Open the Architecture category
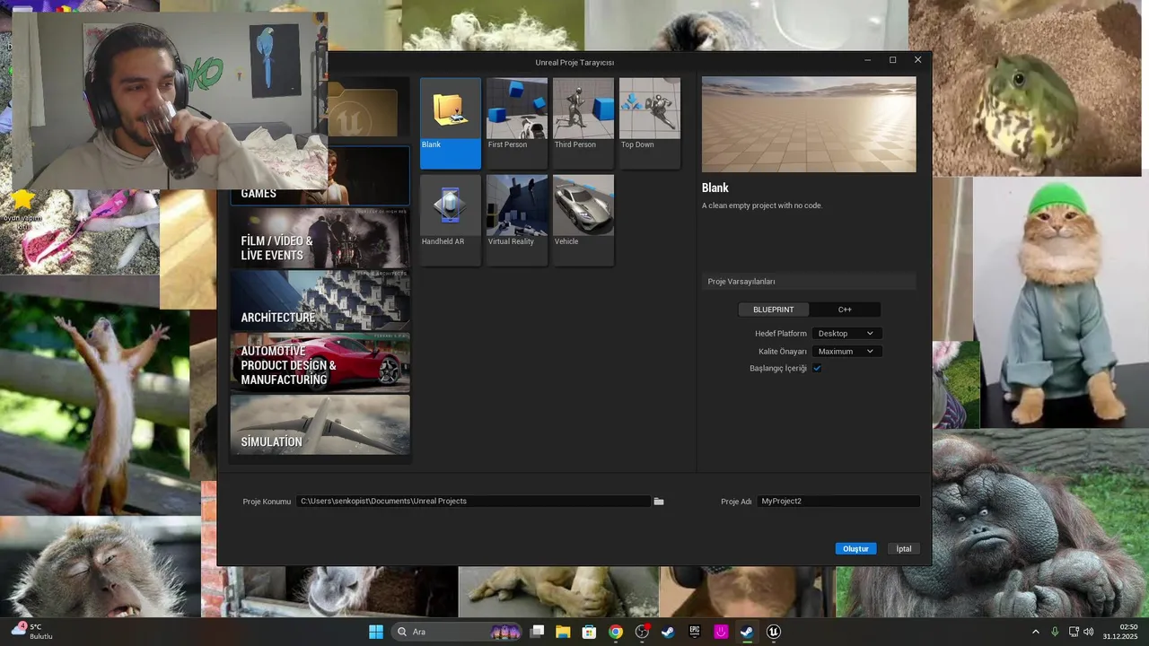 320,301
